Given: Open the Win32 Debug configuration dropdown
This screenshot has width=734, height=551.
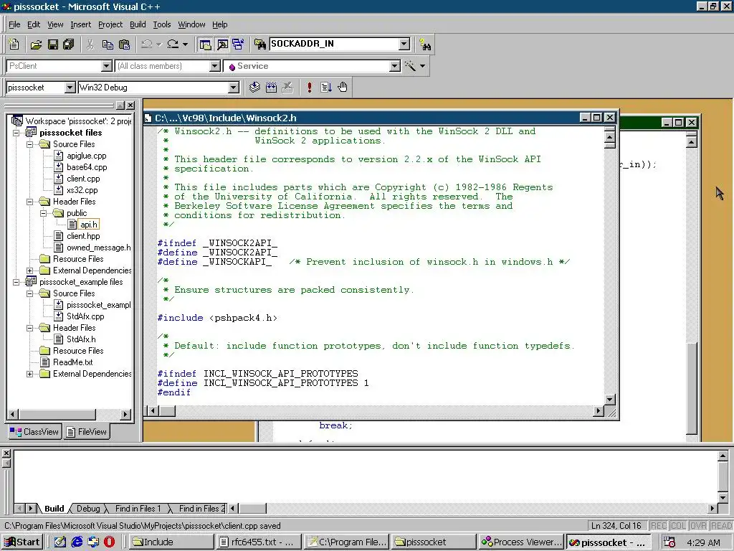Looking at the screenshot, I should click(x=233, y=87).
